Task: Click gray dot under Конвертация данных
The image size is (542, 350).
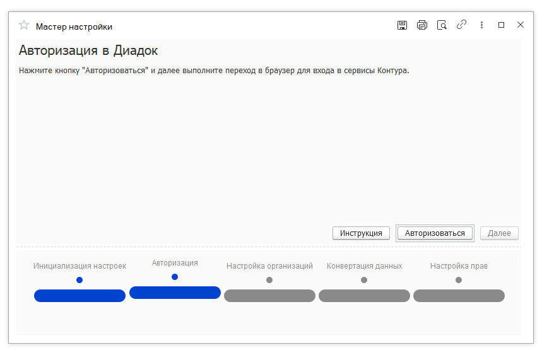Action: click(364, 280)
